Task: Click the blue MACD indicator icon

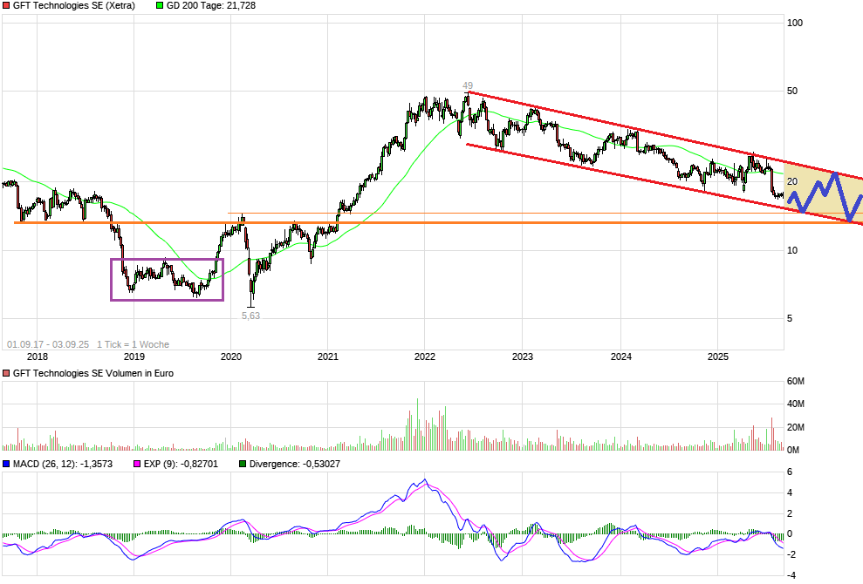Action: tap(6, 465)
